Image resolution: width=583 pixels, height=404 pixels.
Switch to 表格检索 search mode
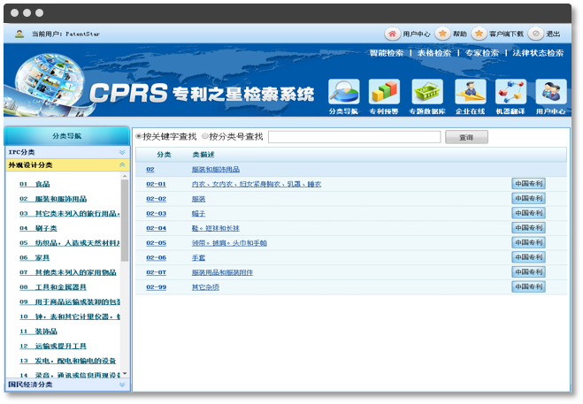[433, 53]
